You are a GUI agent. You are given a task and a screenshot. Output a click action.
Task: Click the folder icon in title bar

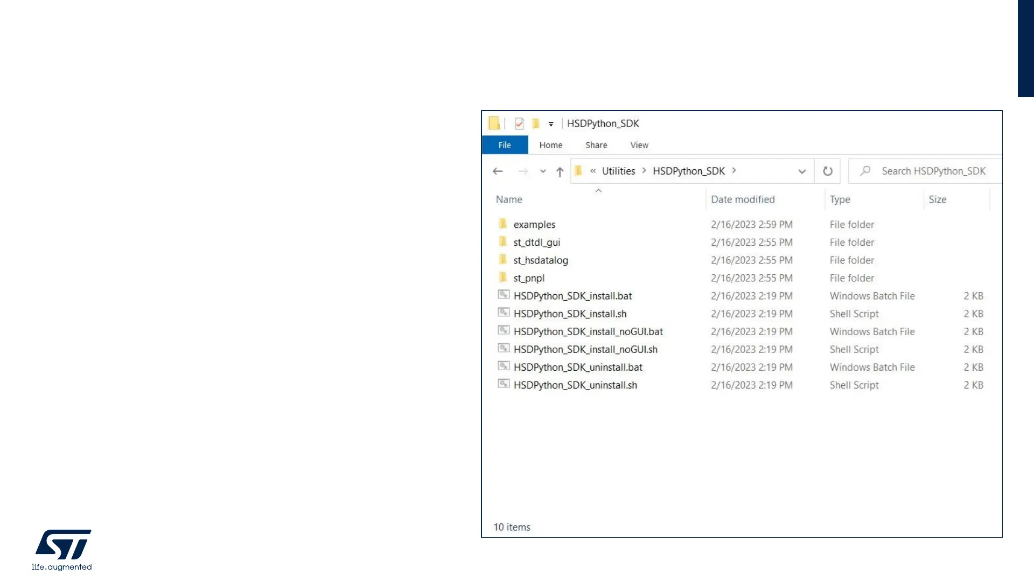(x=494, y=123)
